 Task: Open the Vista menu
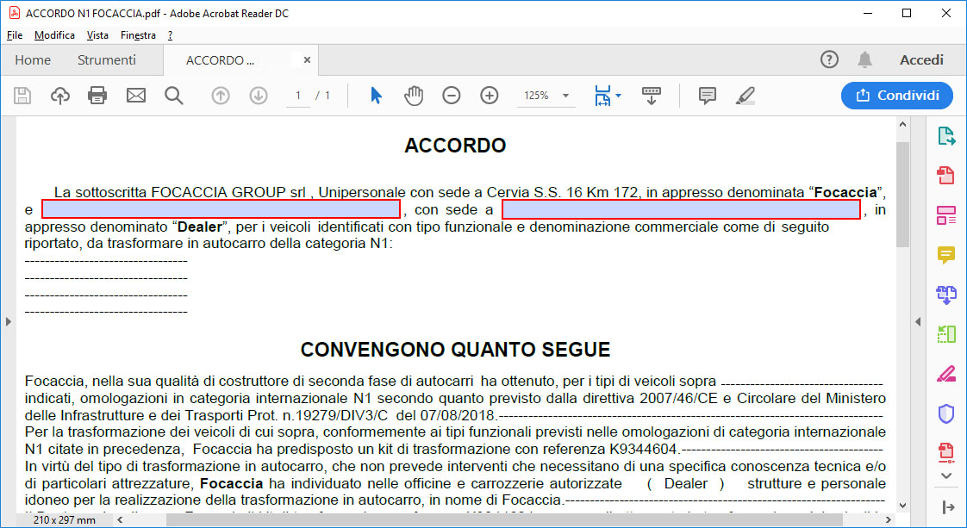coord(97,35)
